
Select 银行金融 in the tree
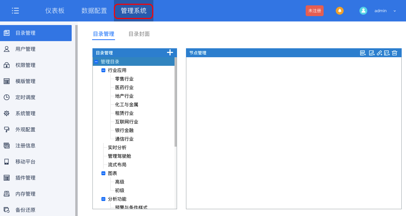pos(124,130)
